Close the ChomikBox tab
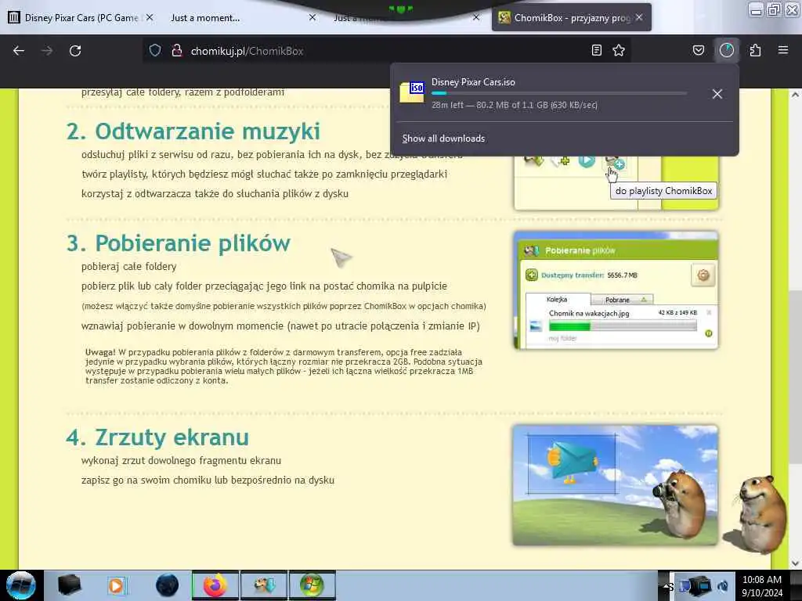Image resolution: width=802 pixels, height=601 pixels. pyautogui.click(x=639, y=17)
